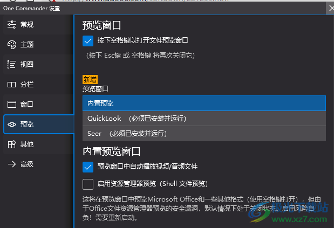Enable 启用资源管理器预览 Shell checkbox

88,184
